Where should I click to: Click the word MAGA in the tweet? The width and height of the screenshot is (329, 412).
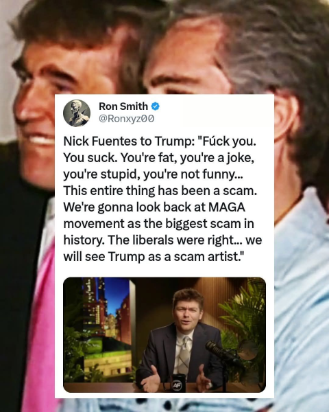click(x=227, y=207)
